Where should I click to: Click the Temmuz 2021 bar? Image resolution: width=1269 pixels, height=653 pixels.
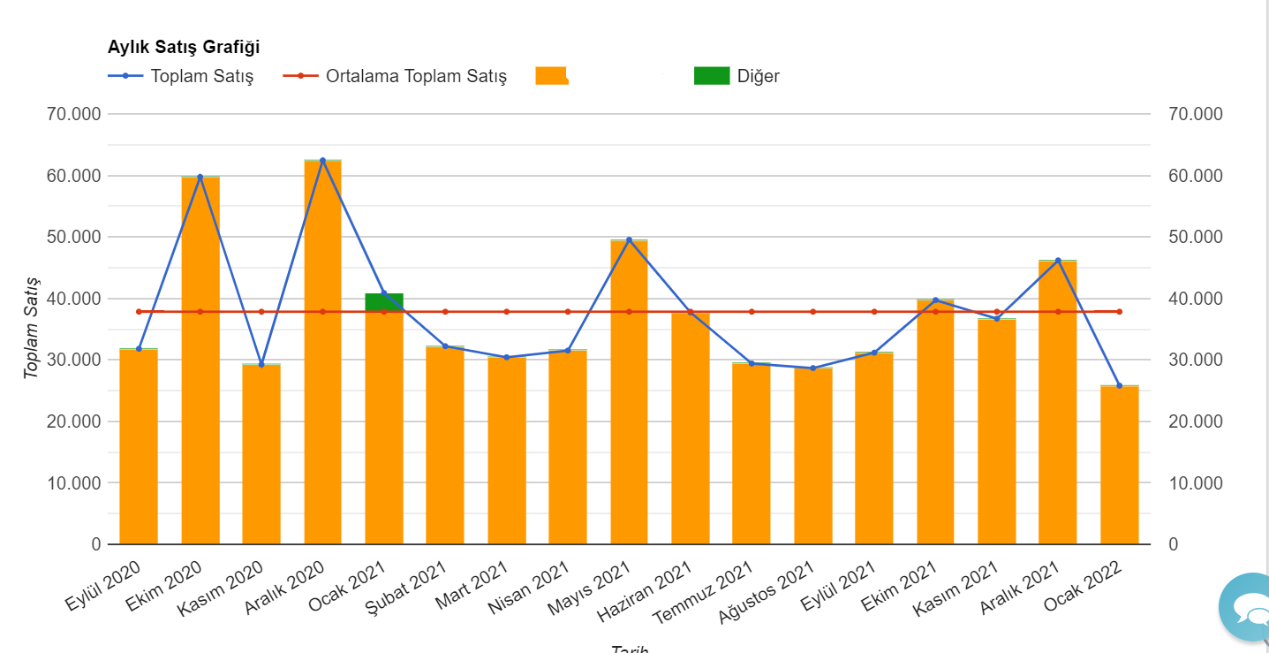coord(752,453)
